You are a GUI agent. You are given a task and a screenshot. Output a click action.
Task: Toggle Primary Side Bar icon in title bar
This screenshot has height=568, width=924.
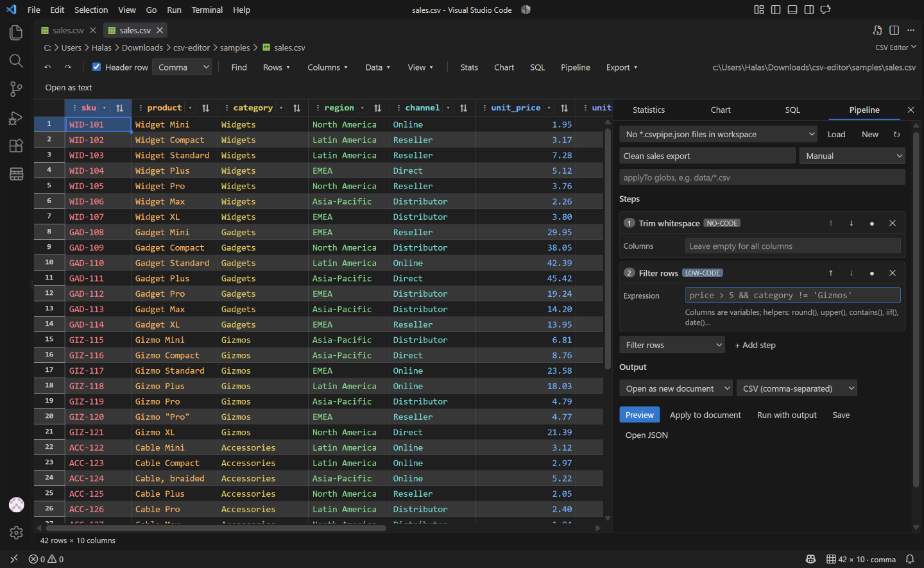[776, 10]
